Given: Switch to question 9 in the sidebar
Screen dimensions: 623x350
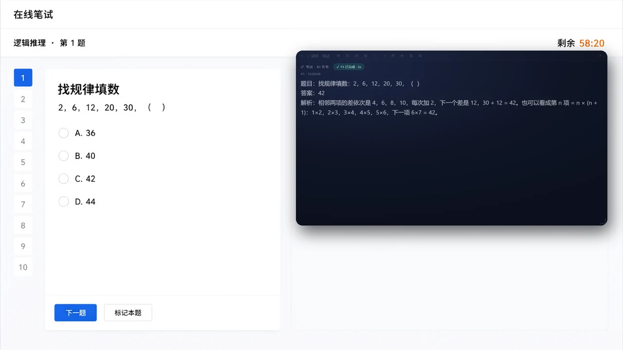Looking at the screenshot, I should [23, 246].
